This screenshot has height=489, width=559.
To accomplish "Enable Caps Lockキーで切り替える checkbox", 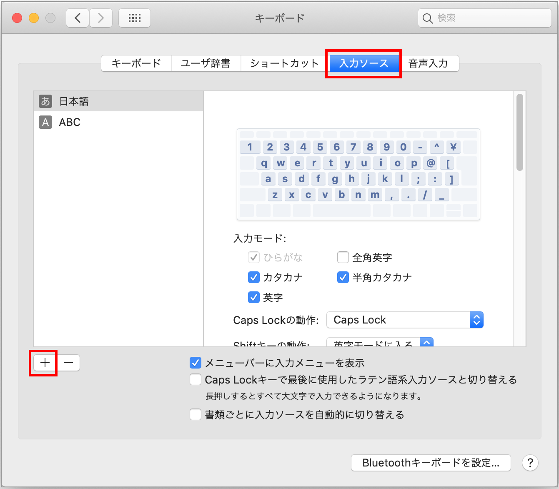I will click(196, 380).
